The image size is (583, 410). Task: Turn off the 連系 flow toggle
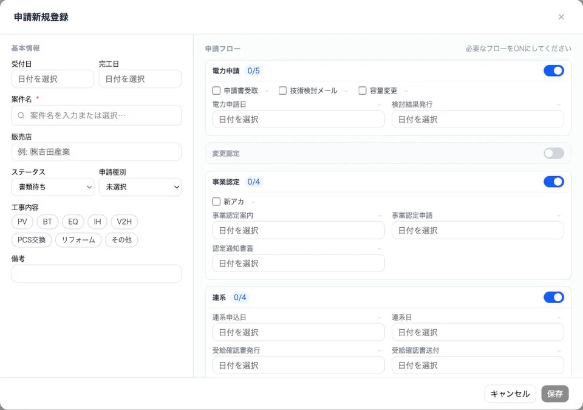click(x=554, y=297)
